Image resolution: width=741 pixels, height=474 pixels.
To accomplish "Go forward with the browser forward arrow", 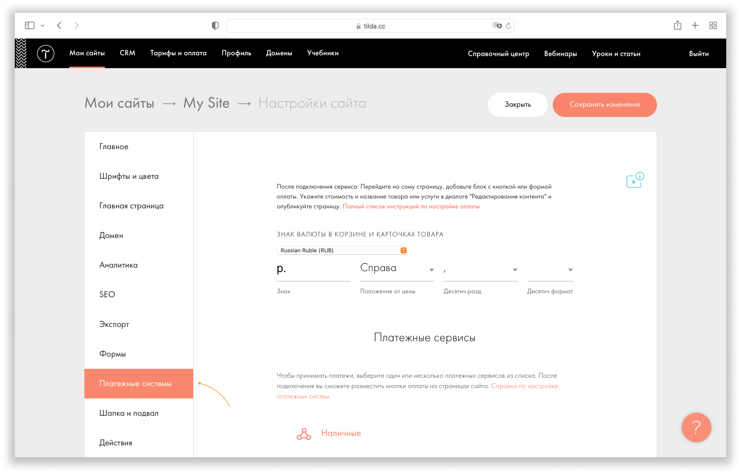I will [76, 25].
